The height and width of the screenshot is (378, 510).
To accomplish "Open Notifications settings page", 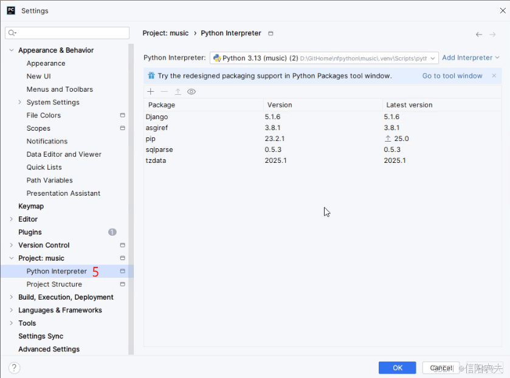I will click(47, 141).
